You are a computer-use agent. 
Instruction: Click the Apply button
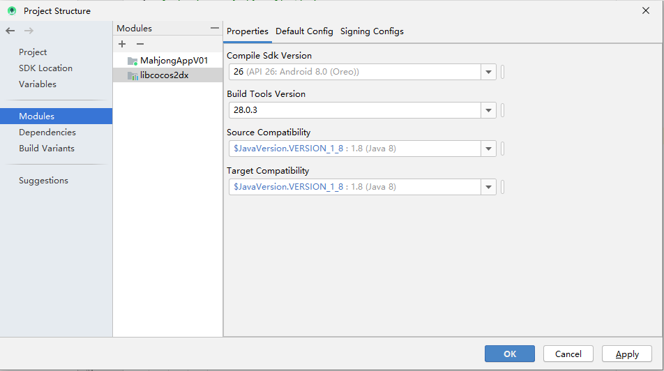point(626,354)
